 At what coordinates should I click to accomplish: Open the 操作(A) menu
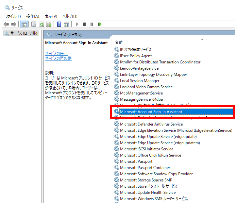(32, 16)
